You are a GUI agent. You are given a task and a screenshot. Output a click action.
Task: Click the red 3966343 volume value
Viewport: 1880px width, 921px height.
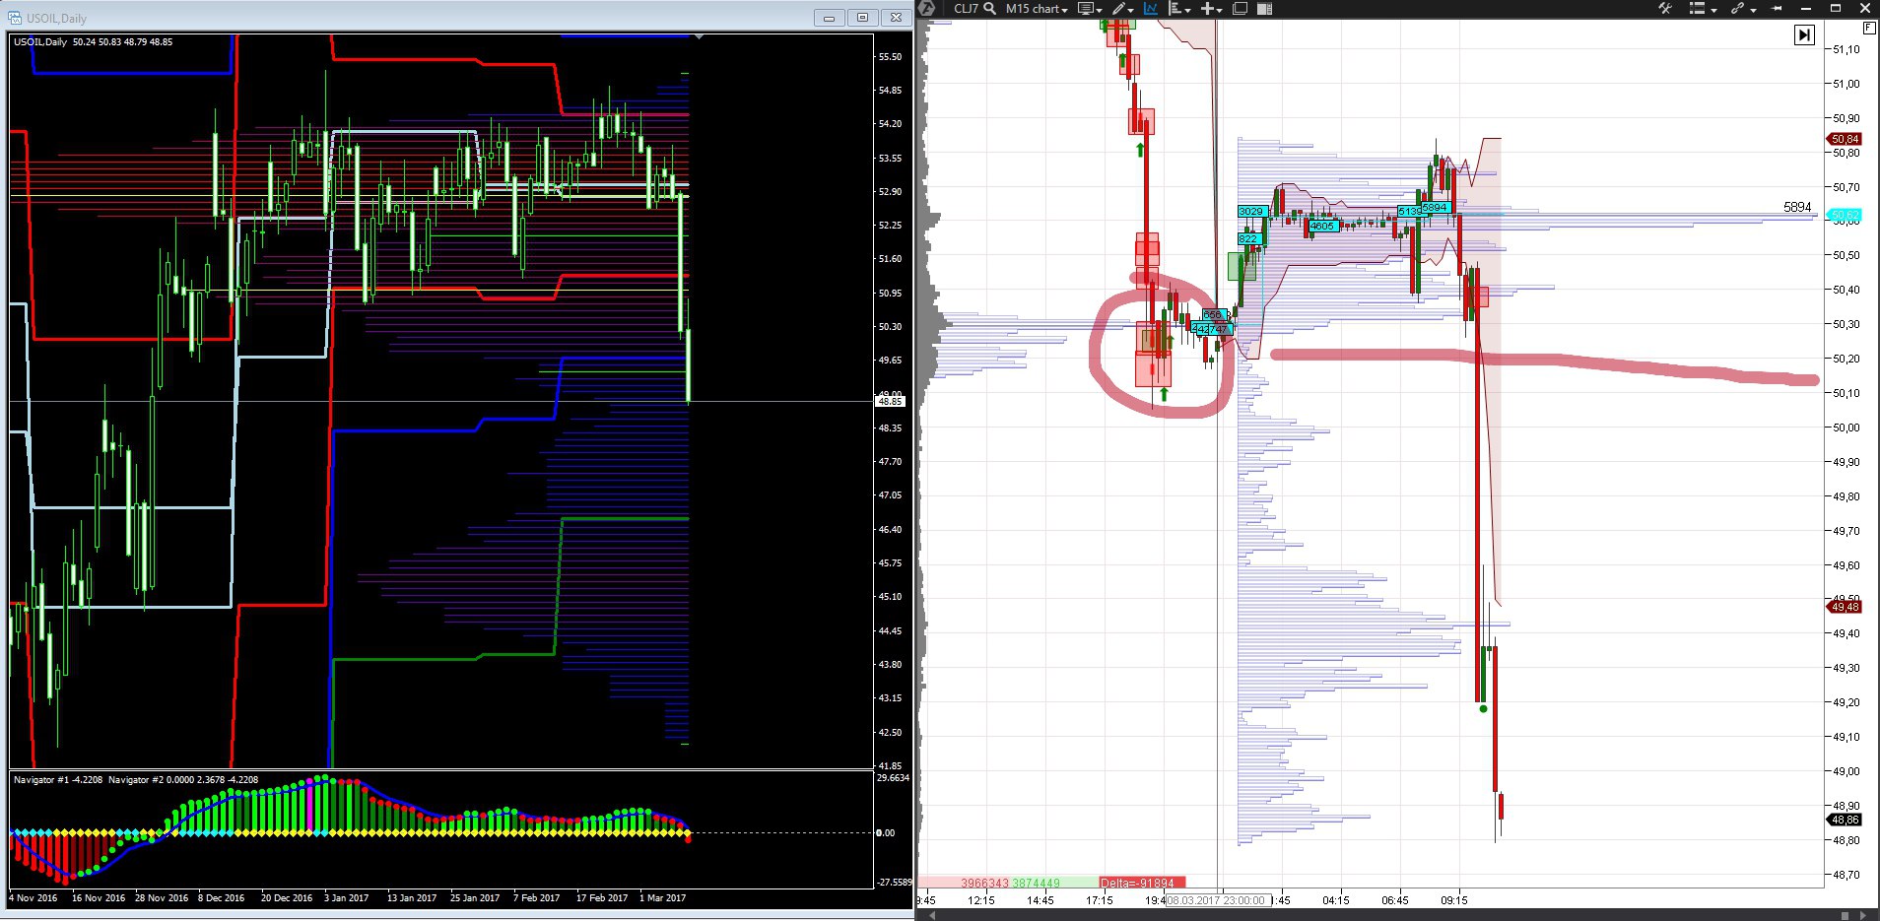[x=984, y=883]
